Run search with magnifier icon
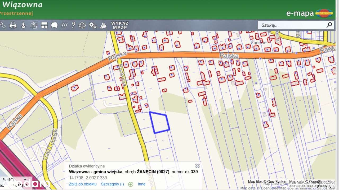 (329, 25)
